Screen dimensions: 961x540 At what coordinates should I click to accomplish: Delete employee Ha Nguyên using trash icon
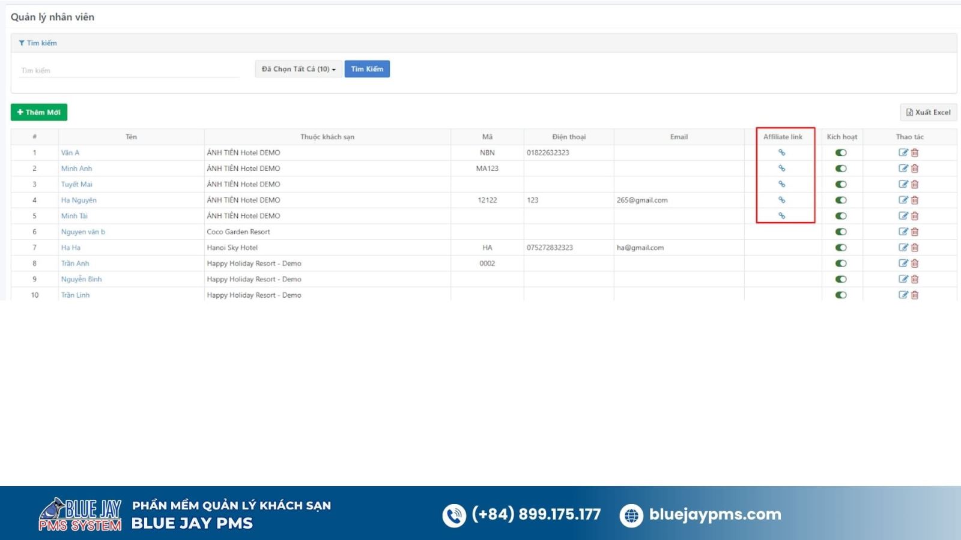click(x=915, y=200)
